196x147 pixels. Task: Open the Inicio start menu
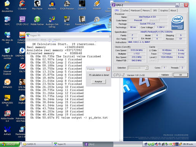coord(10,144)
